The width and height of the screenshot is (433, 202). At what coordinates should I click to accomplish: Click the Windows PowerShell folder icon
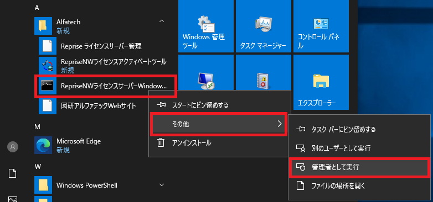(x=43, y=185)
